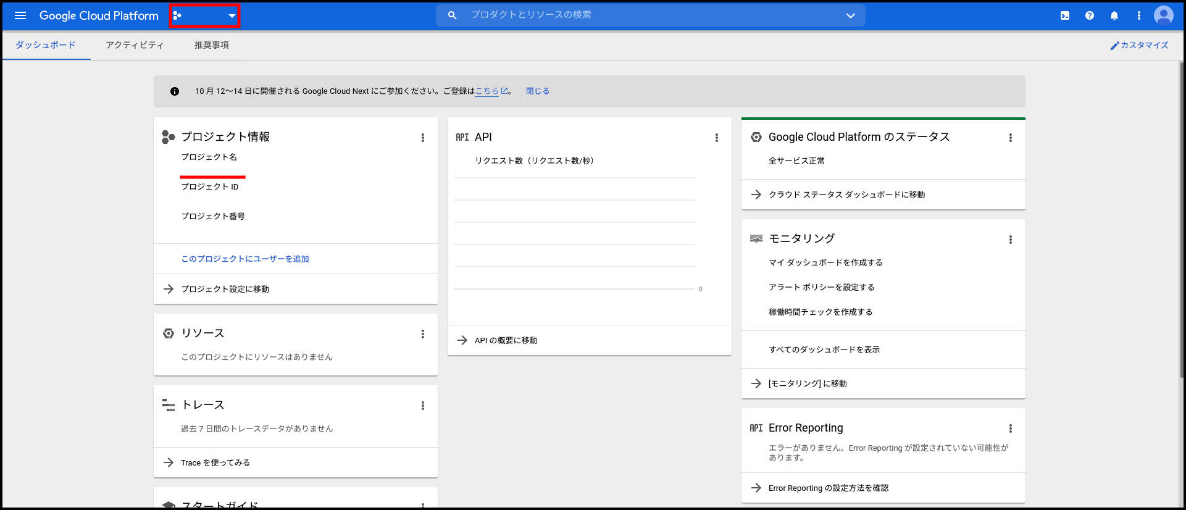1186x510 pixels.
Task: Click the プロジェクト ID label
Action: coord(210,186)
